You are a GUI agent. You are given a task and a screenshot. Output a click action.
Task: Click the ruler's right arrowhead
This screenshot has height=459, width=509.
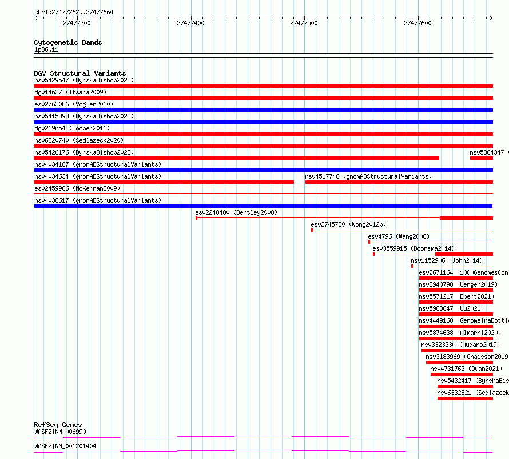point(491,18)
